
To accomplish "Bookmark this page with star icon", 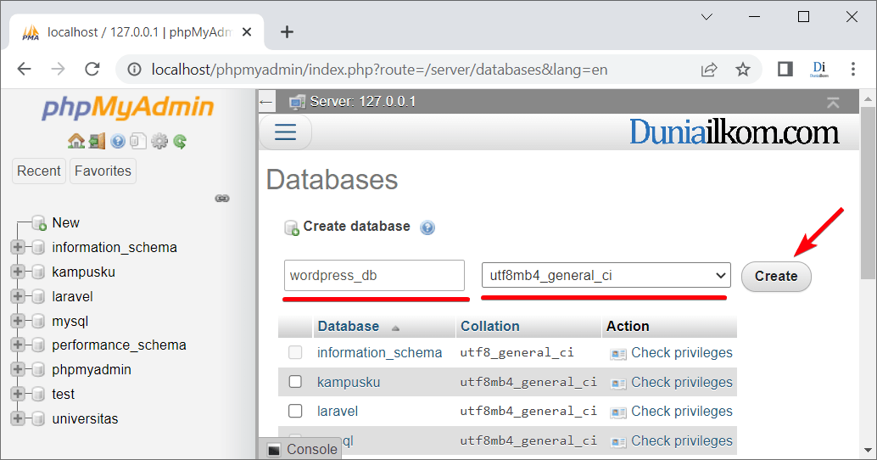I will click(x=743, y=70).
